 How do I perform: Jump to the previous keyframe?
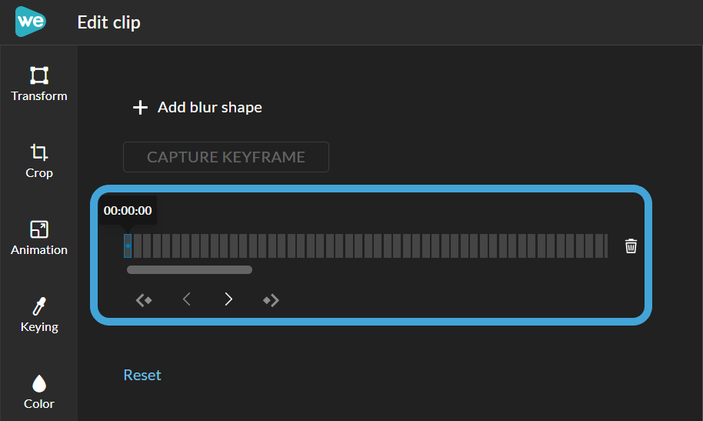coord(144,299)
